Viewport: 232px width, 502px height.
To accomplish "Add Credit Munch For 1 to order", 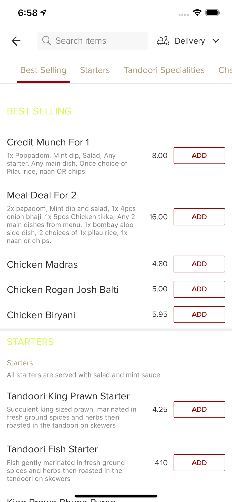I will coord(199,155).
